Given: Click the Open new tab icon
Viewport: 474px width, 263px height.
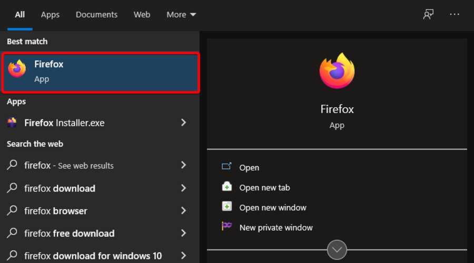Looking at the screenshot, I should point(227,187).
